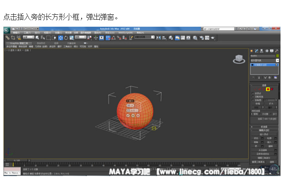Open the Material Editor icon
The height and width of the screenshot is (180, 283).
pos(195,38)
